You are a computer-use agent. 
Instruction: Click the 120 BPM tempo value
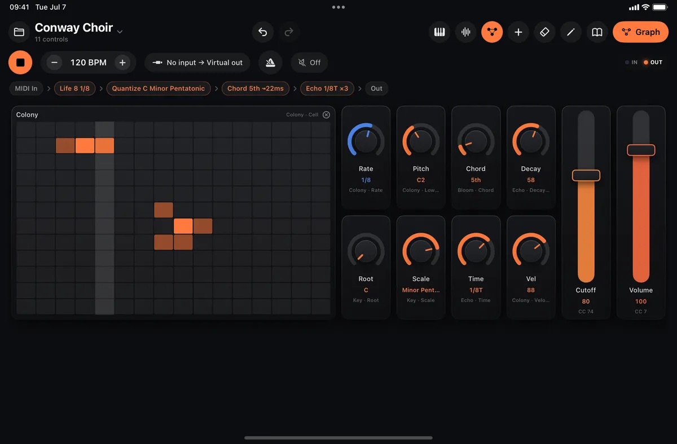pyautogui.click(x=89, y=63)
